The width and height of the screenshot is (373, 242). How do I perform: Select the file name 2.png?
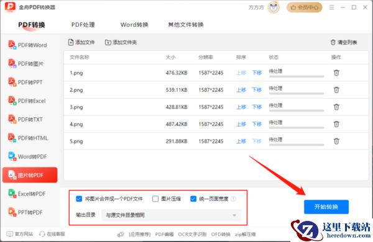[76, 90]
